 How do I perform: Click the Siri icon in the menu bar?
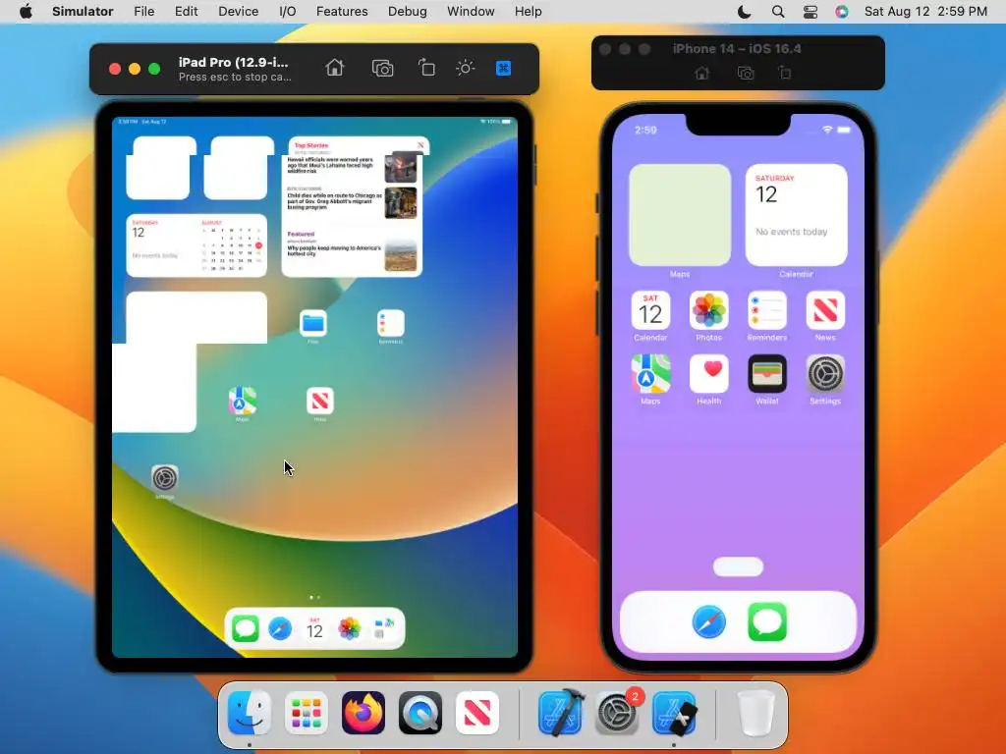[842, 12]
